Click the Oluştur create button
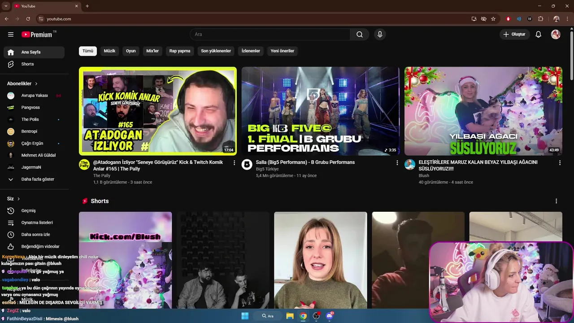This screenshot has width=574, height=323. (514, 35)
